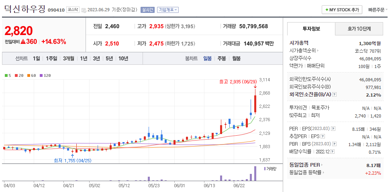Select the 1주일 line chart period
392x192 pixels.
click(51, 58)
